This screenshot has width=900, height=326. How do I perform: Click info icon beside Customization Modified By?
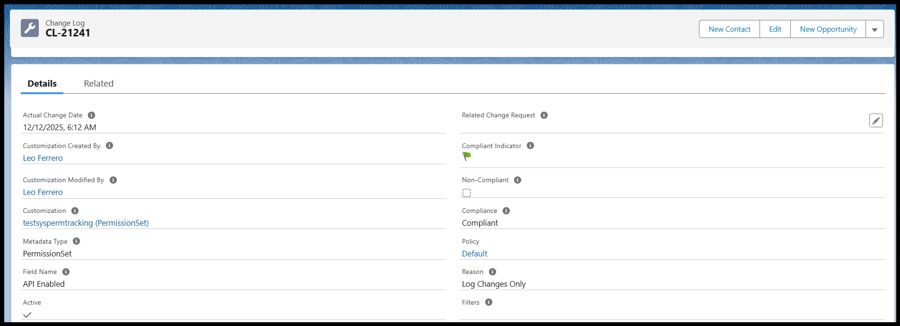click(x=113, y=180)
